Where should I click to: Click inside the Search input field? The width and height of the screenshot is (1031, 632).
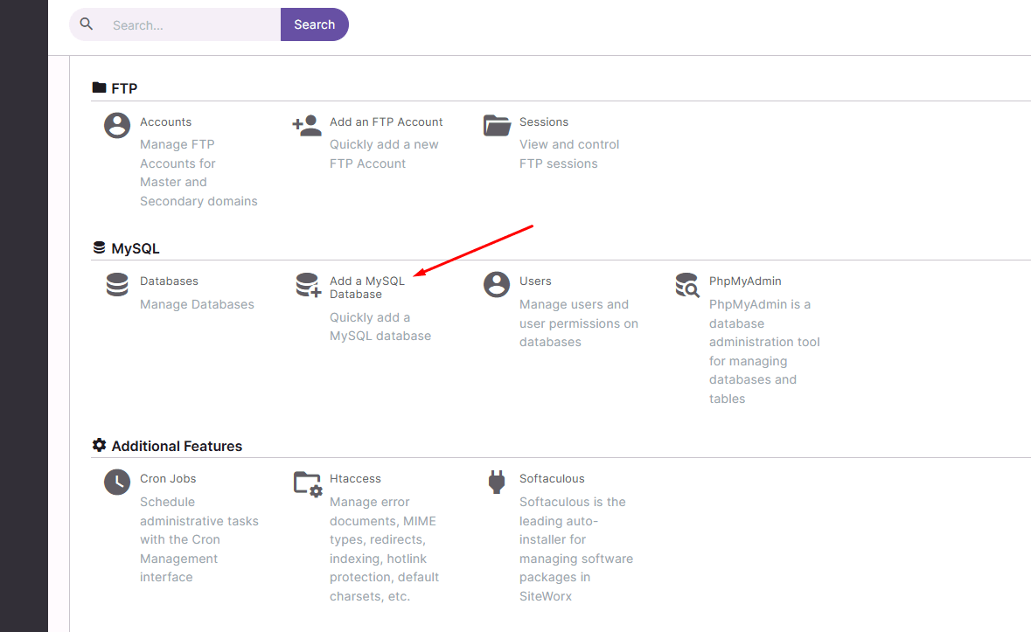click(191, 25)
